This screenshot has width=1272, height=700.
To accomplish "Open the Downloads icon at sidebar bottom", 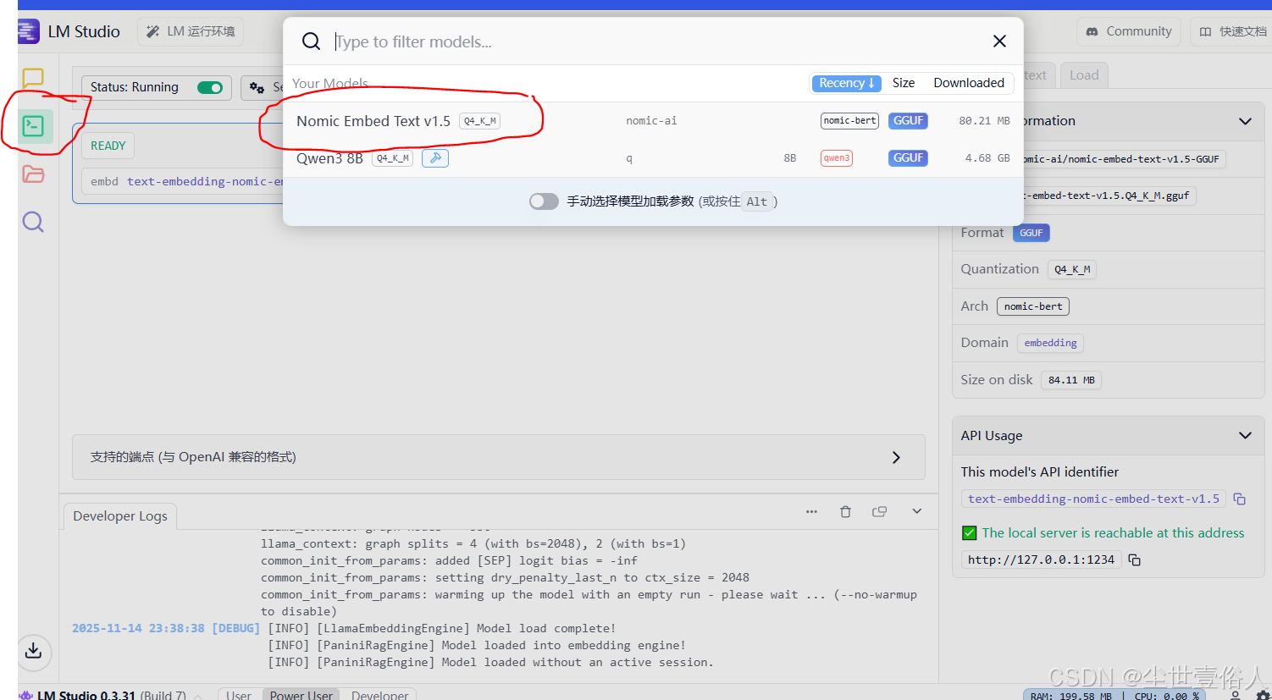I will pos(33,651).
